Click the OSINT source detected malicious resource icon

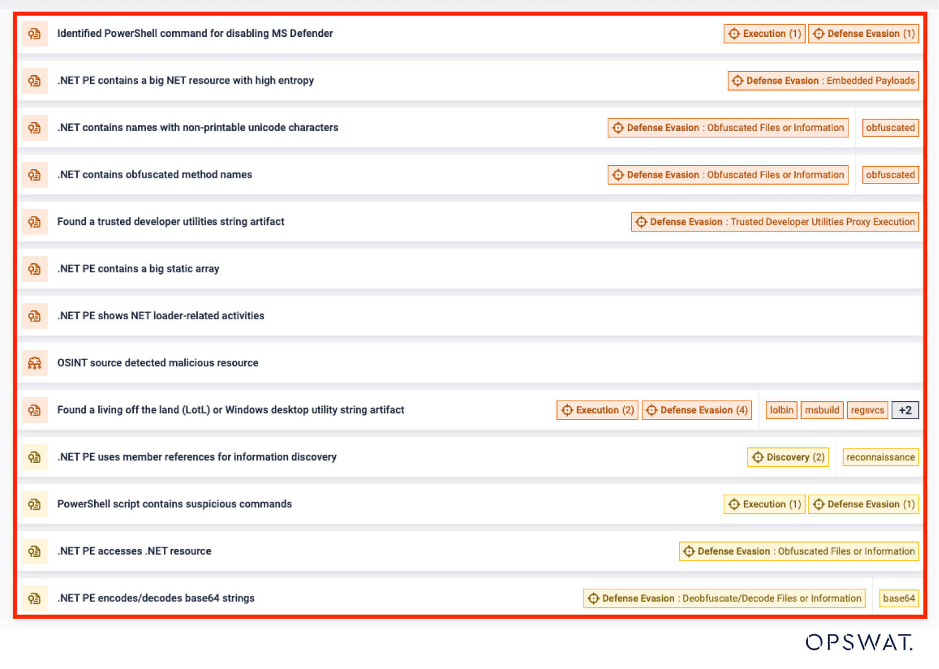point(35,363)
